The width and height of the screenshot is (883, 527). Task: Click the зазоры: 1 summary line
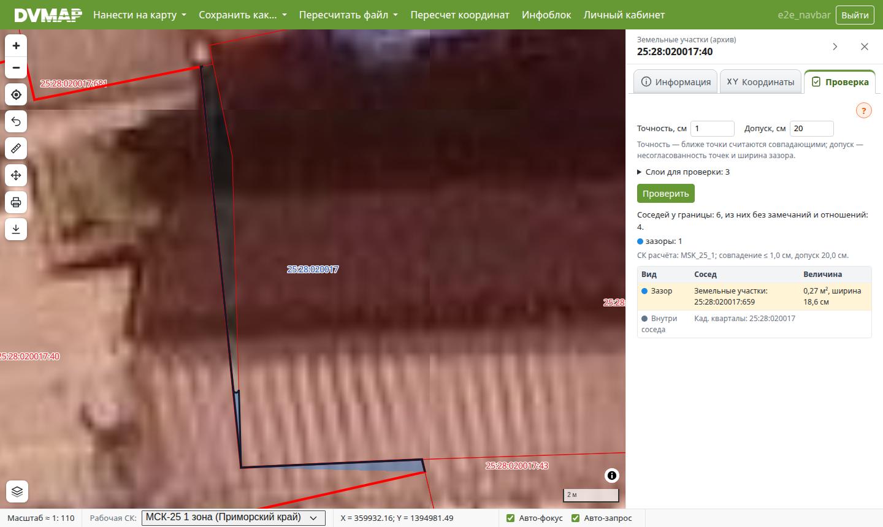[660, 241]
